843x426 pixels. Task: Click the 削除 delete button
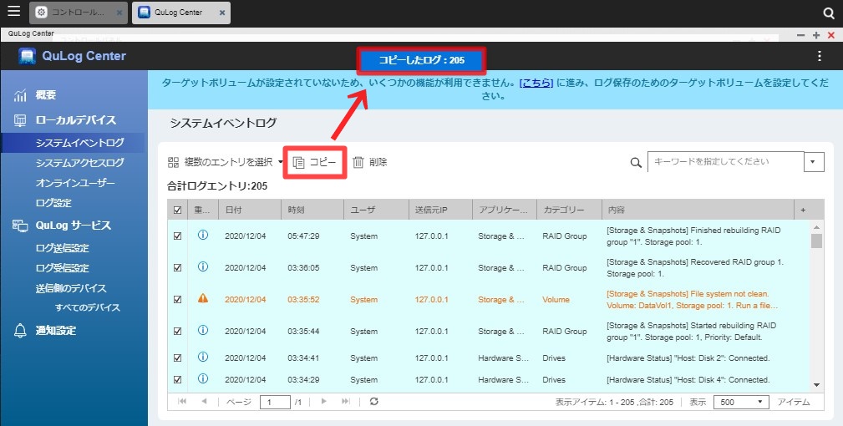(x=370, y=162)
